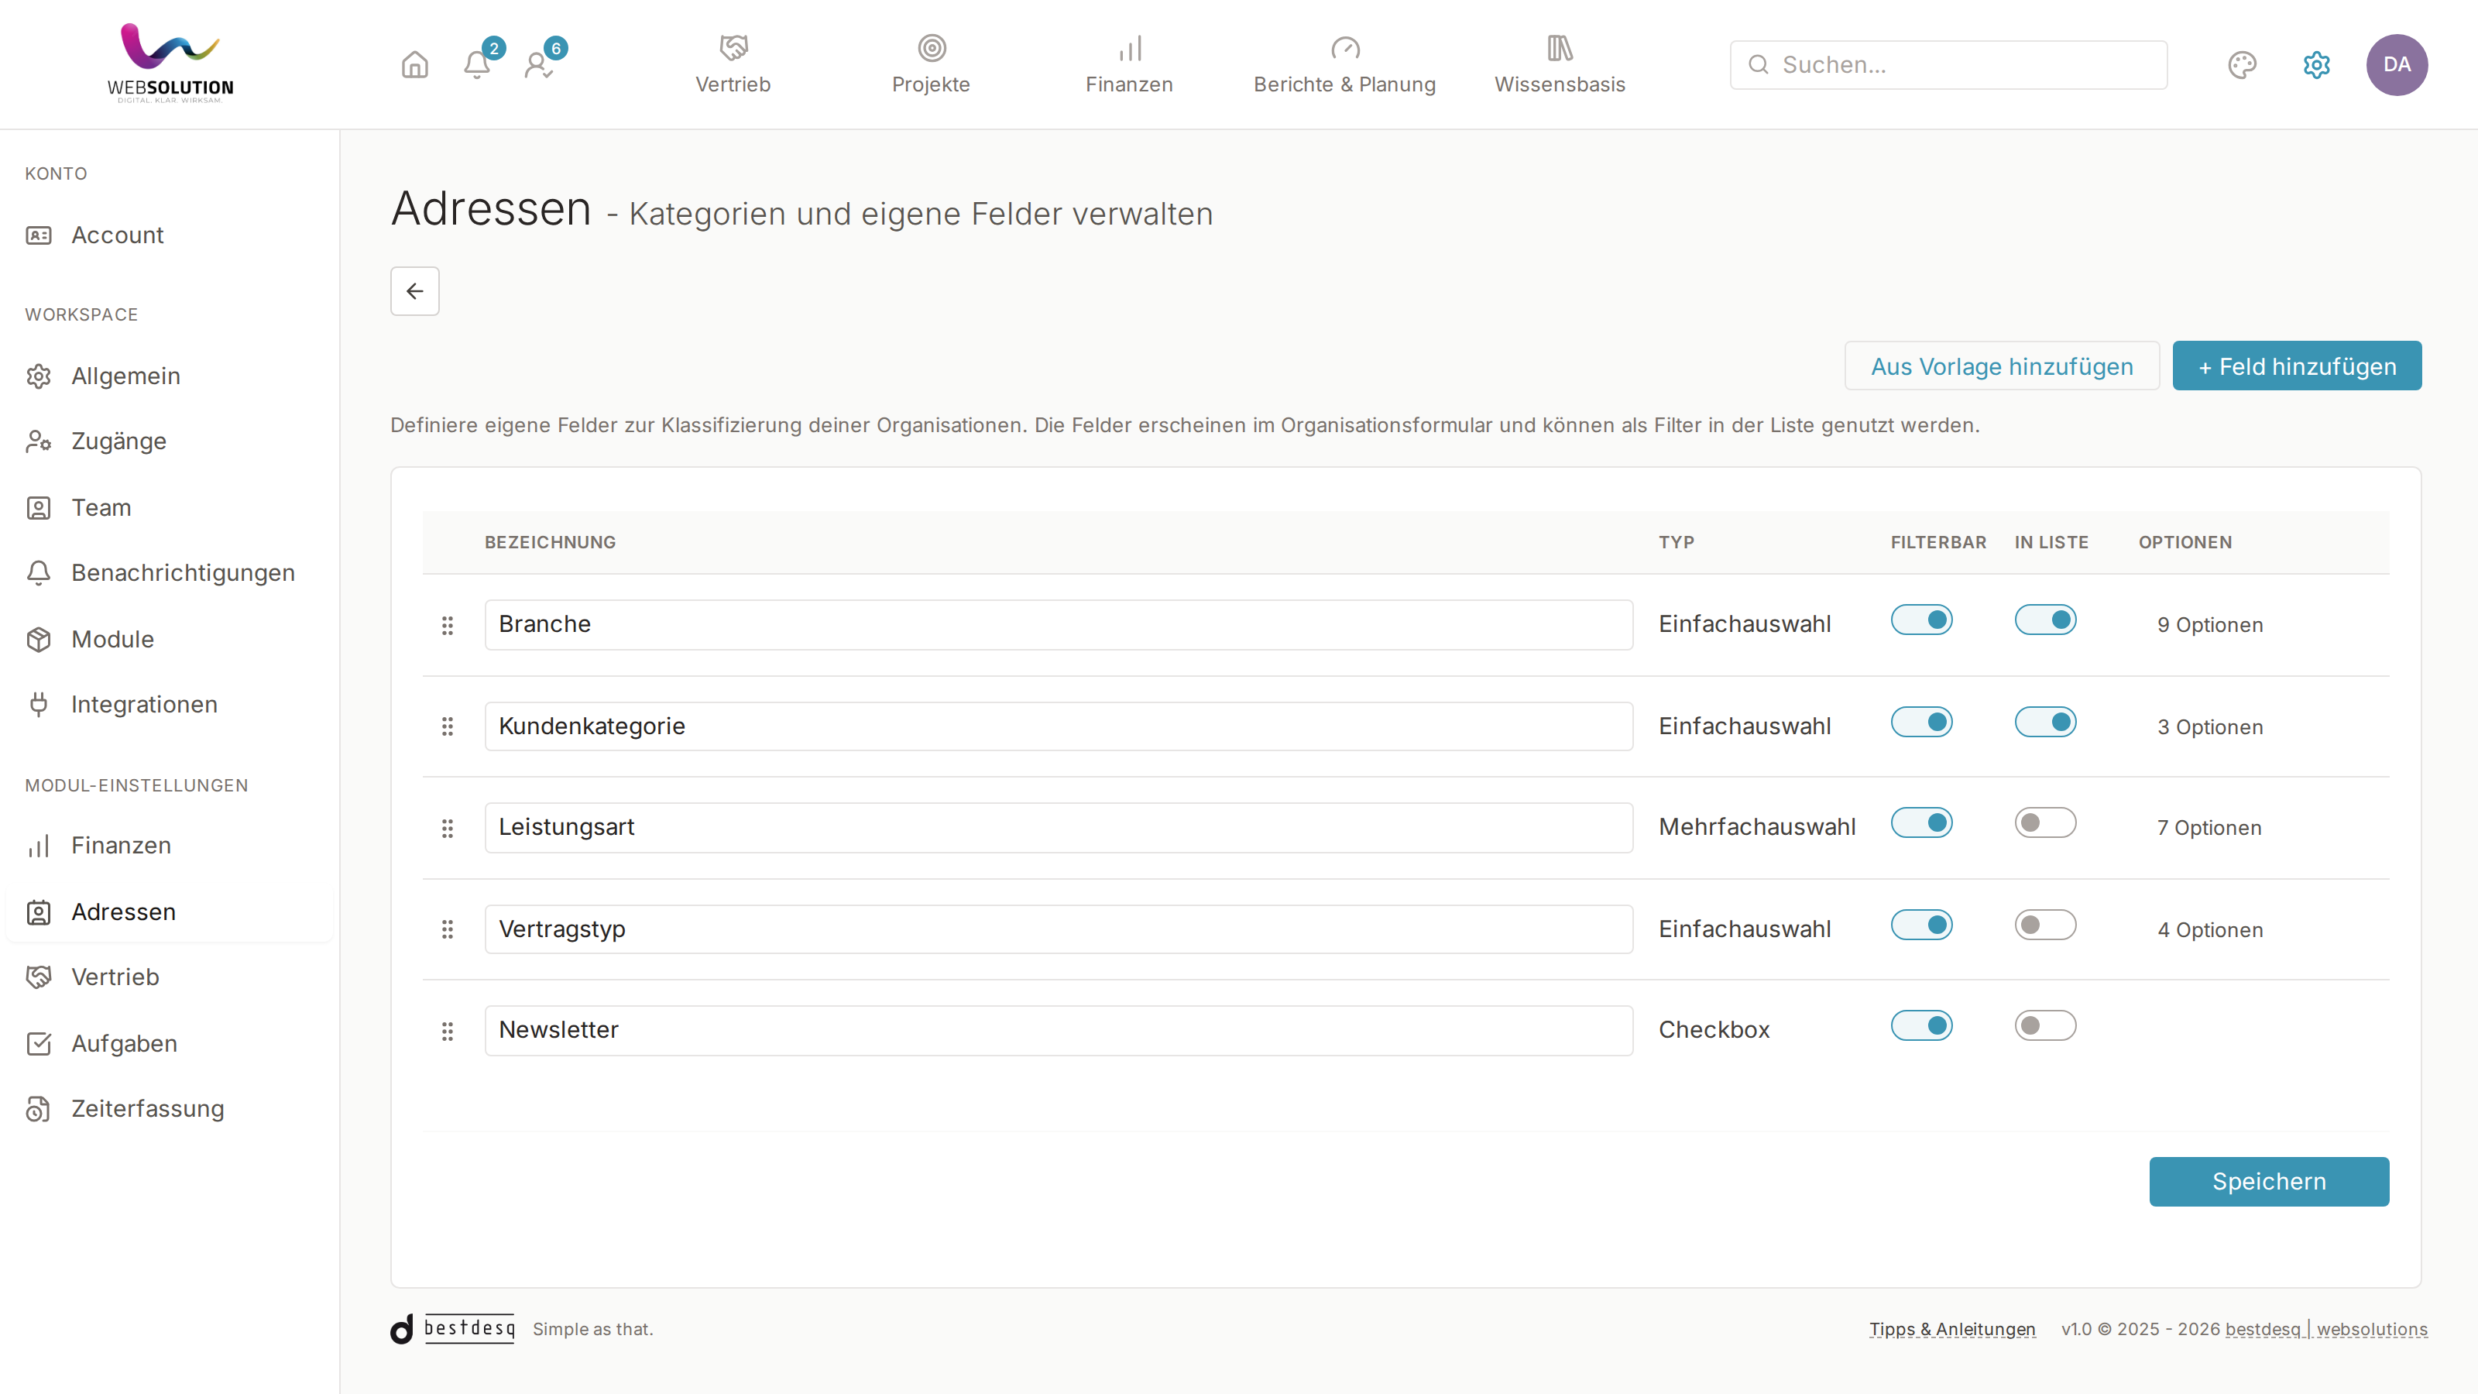Open 9 Optionen for Branche
Image resolution: width=2478 pixels, height=1394 pixels.
2209,625
